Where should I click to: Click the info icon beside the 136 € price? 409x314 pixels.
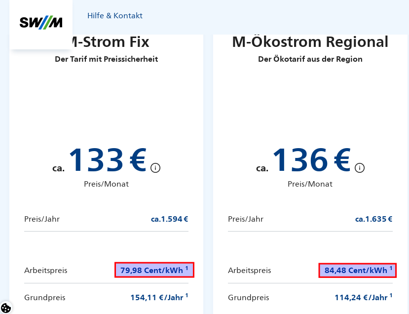pyautogui.click(x=360, y=168)
